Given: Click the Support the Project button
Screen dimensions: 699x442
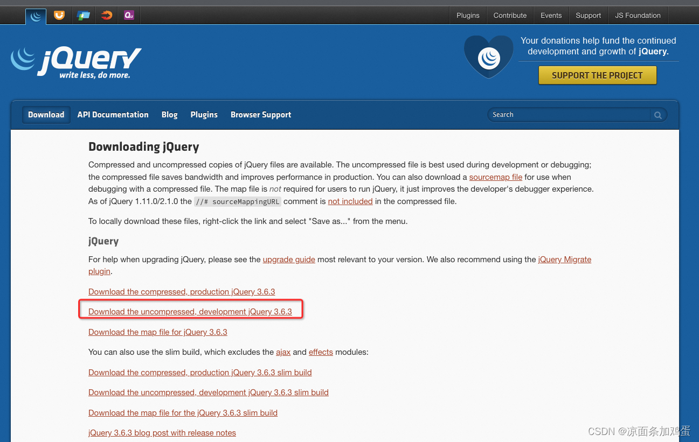Looking at the screenshot, I should pyautogui.click(x=598, y=75).
